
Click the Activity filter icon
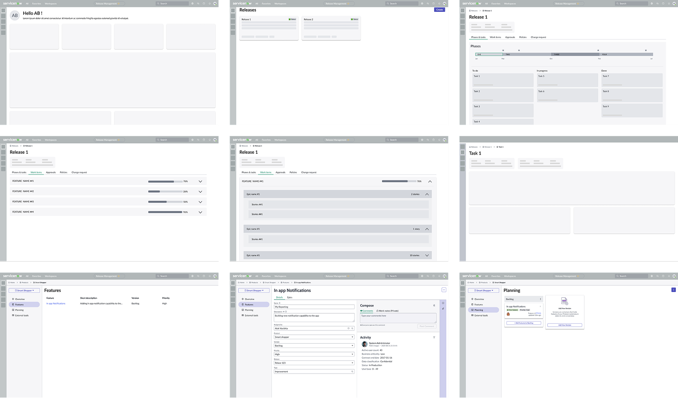434,337
